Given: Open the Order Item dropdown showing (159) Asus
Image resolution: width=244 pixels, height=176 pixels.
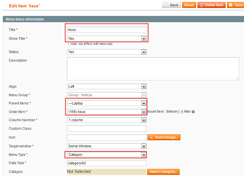Looking at the screenshot, I should coord(107,112).
